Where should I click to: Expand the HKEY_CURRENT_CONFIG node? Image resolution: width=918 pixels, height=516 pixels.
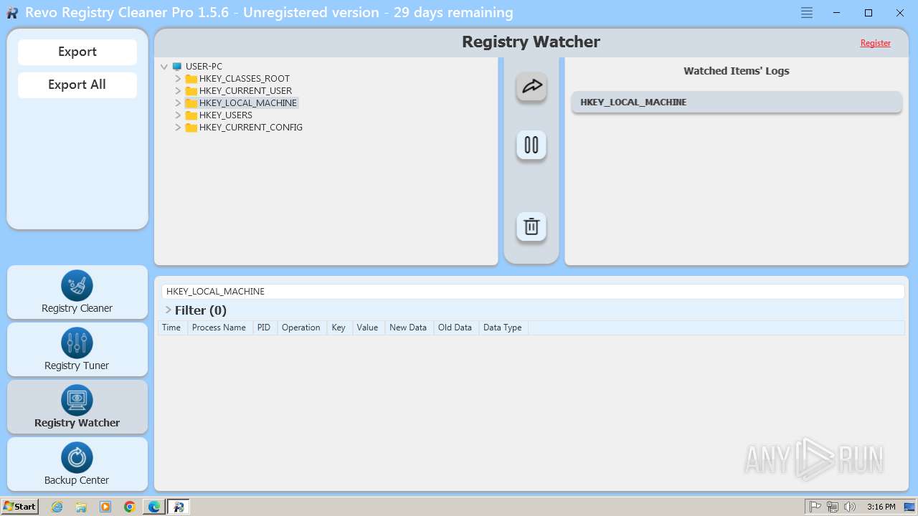pyautogui.click(x=178, y=128)
